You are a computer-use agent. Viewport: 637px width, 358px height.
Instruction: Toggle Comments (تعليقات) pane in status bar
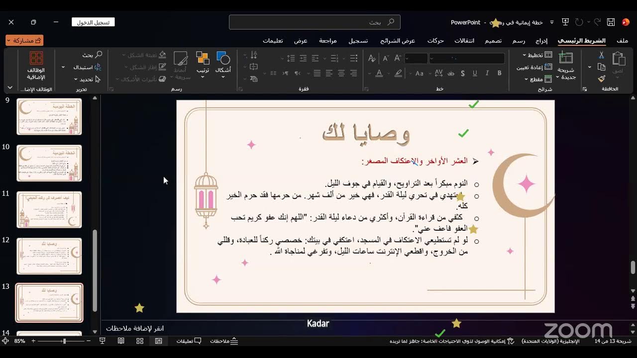[189, 341]
